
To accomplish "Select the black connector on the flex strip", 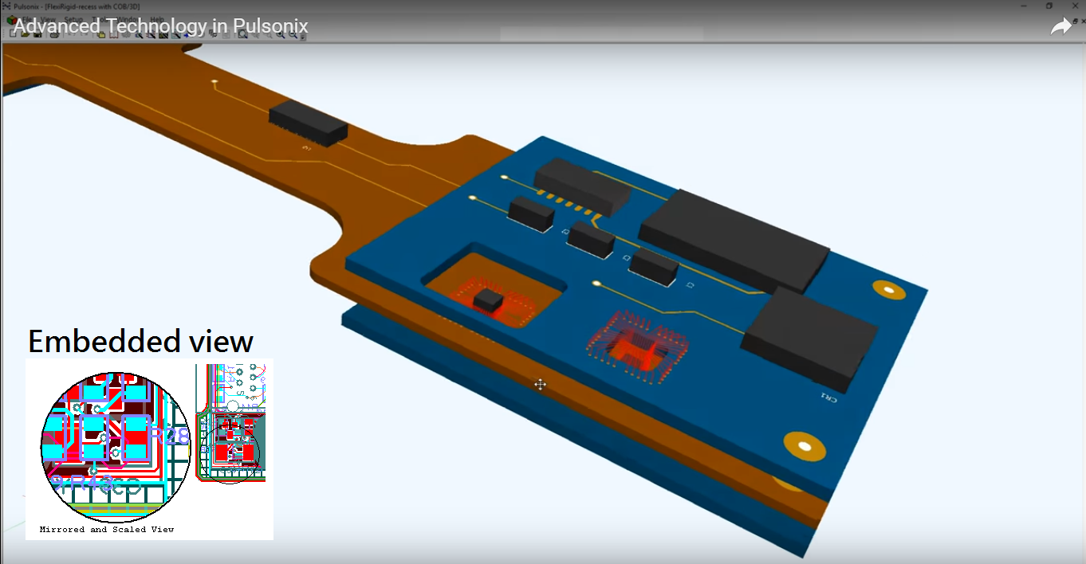I will 308,124.
